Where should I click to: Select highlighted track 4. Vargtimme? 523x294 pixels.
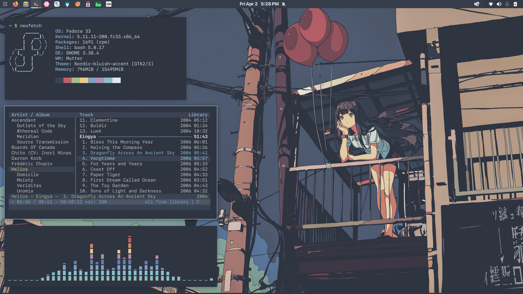point(144,158)
